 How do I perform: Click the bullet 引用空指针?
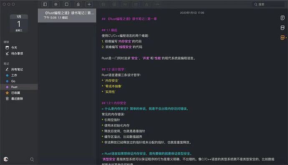111,120
